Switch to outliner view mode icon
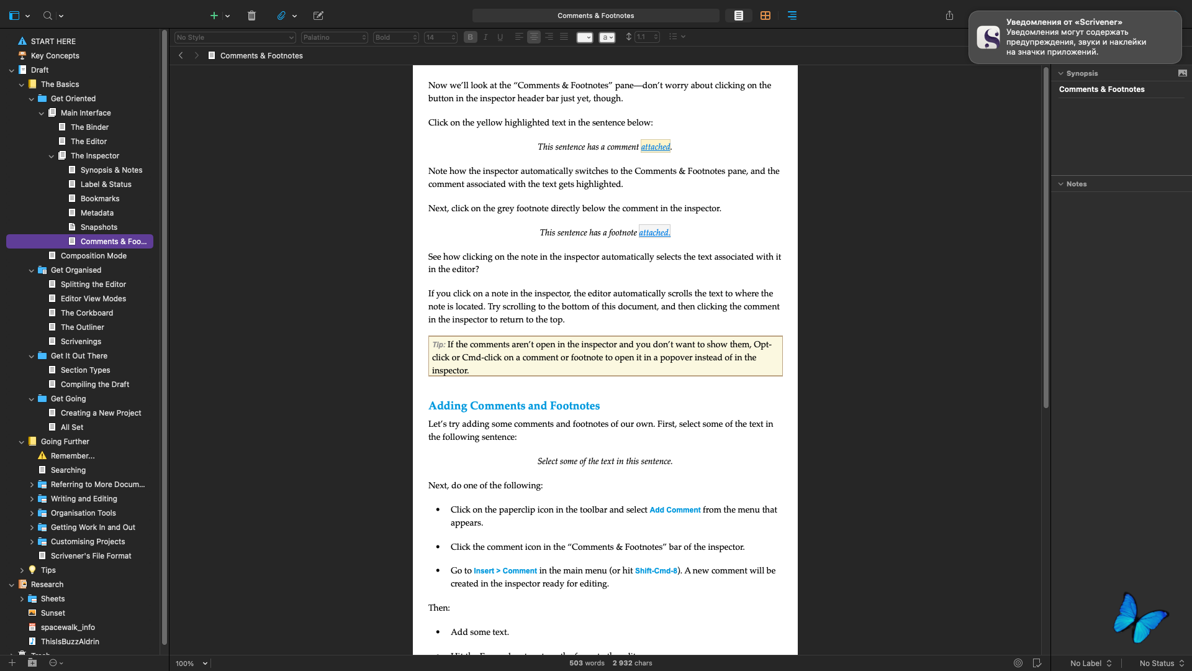 (x=792, y=16)
